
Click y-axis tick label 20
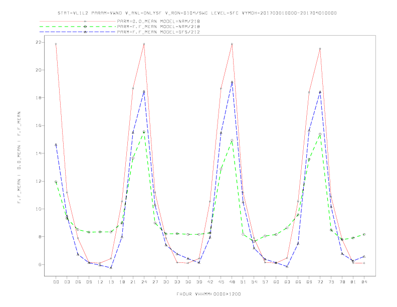pyautogui.click(x=38, y=70)
